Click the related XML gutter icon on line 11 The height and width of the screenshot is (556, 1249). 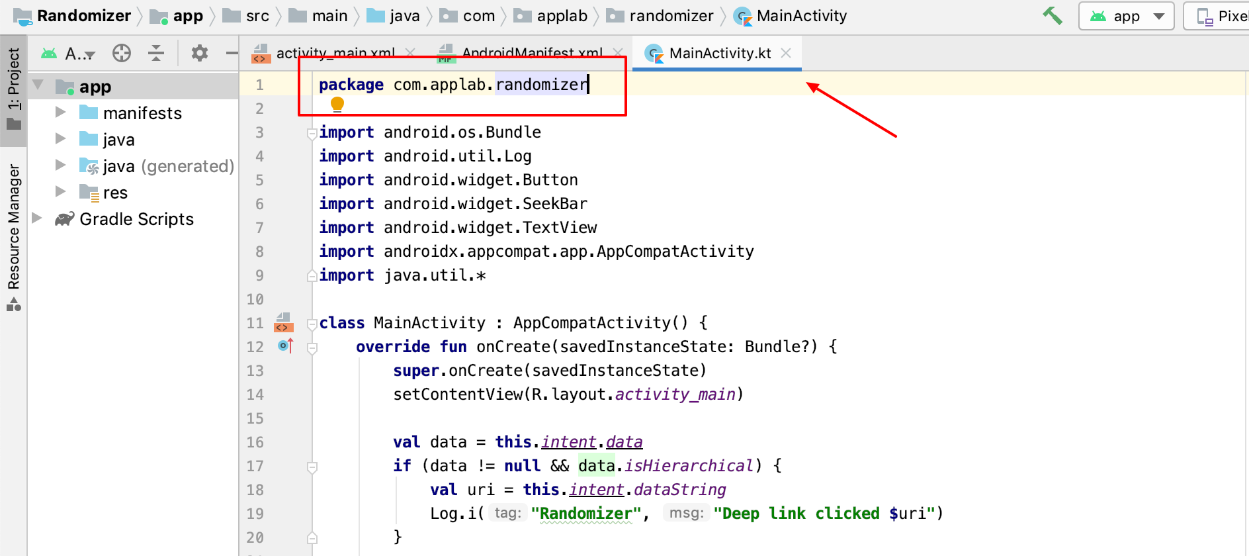(x=283, y=322)
